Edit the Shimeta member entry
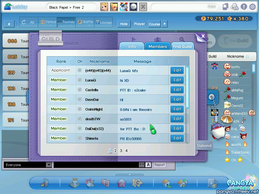 [x=177, y=138]
